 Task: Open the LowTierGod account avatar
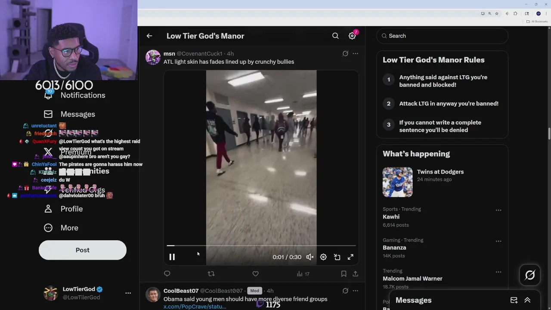(51, 293)
